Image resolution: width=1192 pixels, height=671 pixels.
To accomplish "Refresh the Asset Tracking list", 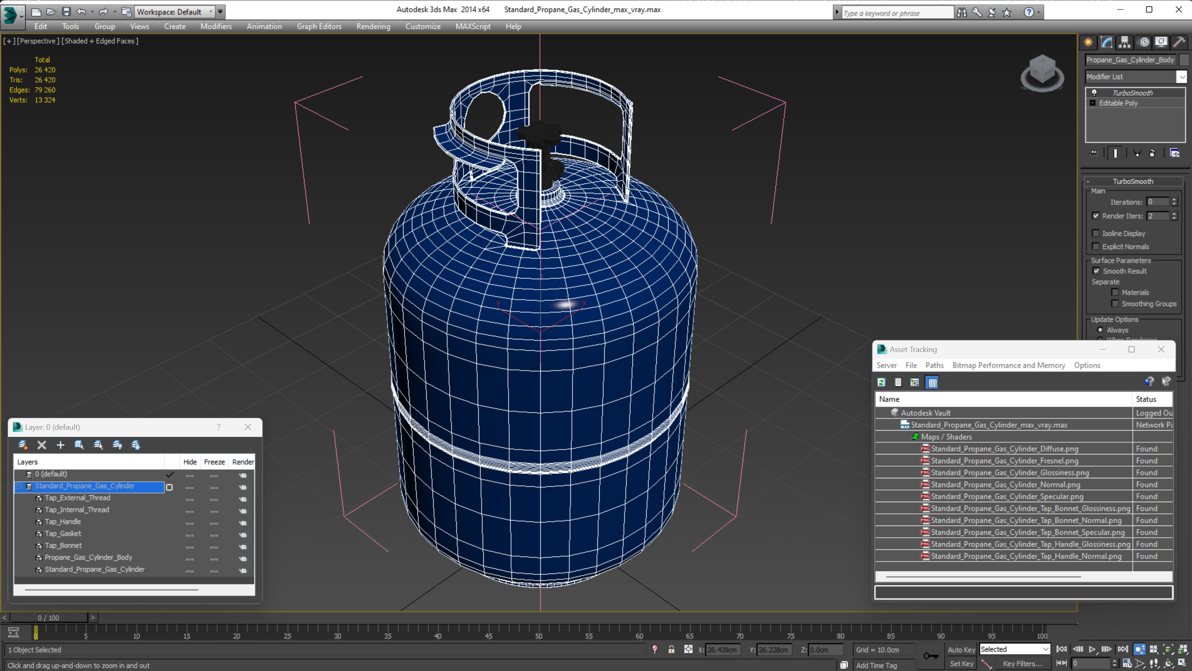I will (x=882, y=383).
